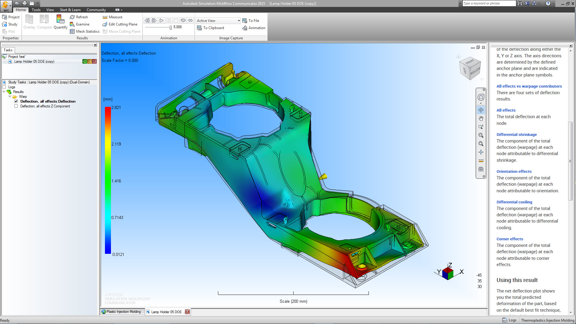The height and width of the screenshot is (324, 576).
Task: Open Study properties button
Action: click(10, 24)
